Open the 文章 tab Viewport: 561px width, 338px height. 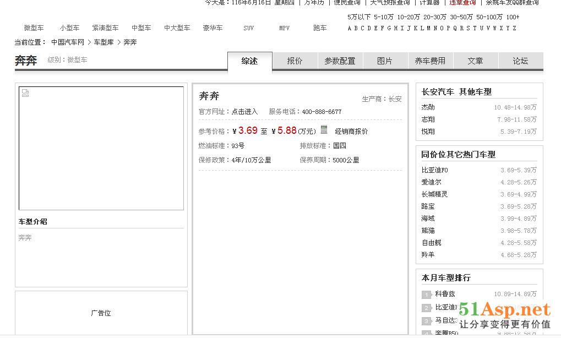point(476,61)
